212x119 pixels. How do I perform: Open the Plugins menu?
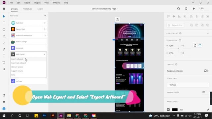tap(37, 3)
